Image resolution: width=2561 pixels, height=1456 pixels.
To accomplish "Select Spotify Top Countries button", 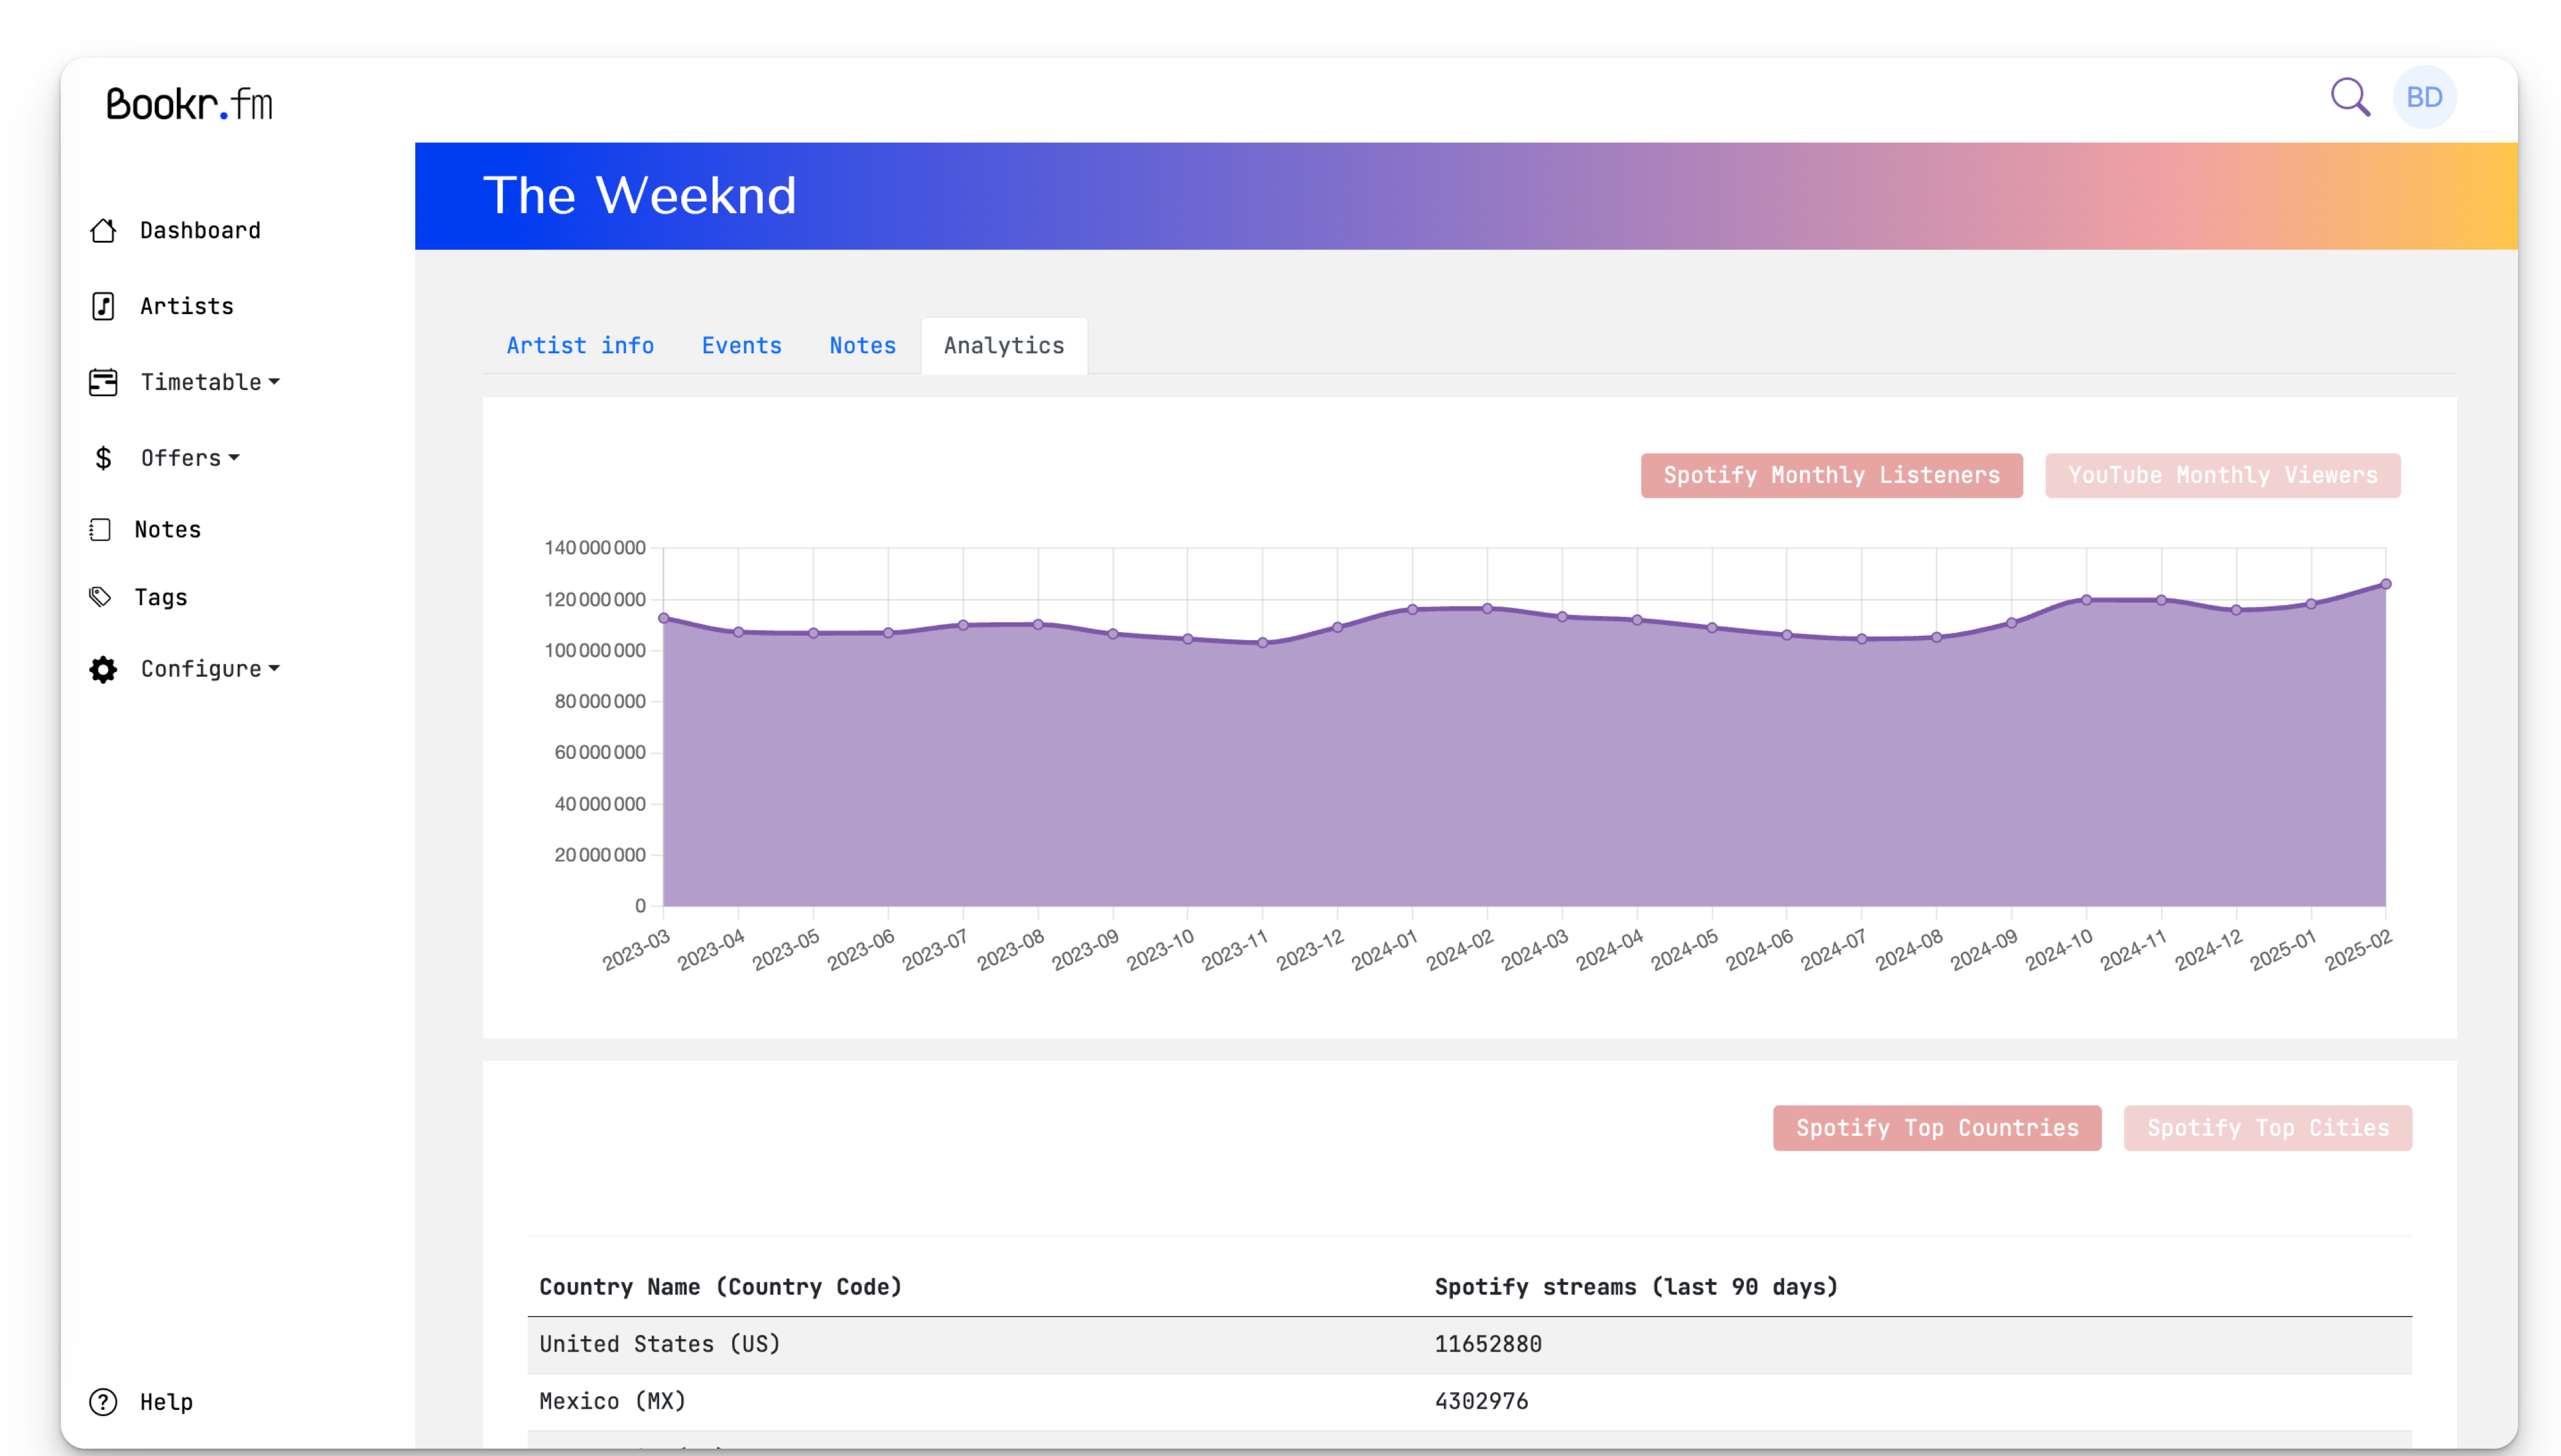I will [x=1936, y=1128].
